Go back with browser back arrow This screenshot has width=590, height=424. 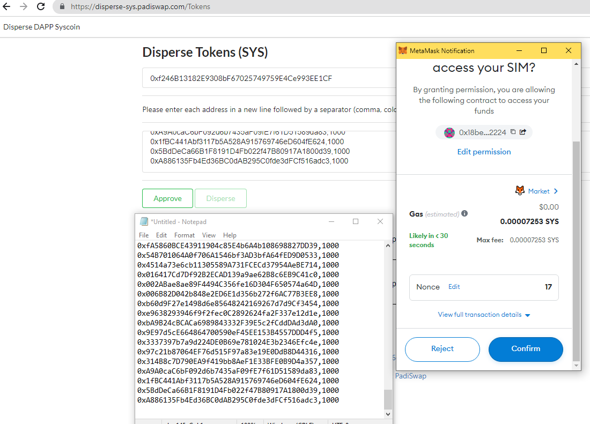[7, 6]
